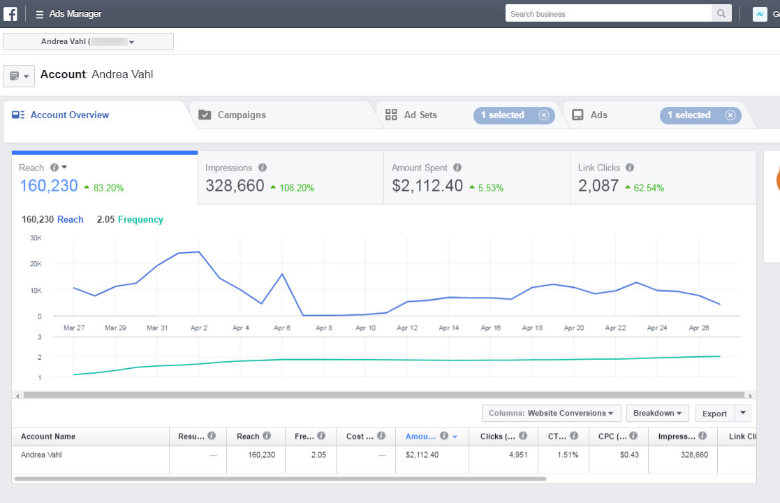Image resolution: width=780 pixels, height=503 pixels.
Task: Open the Andrea Vahl account selector dropdown
Action: point(88,42)
